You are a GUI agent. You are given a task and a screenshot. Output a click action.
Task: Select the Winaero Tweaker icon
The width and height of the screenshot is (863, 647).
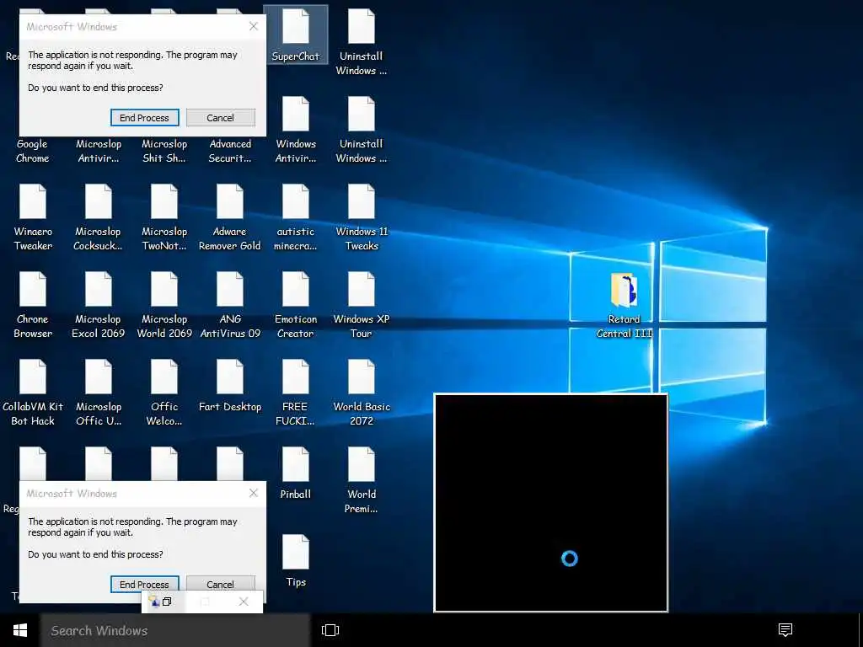(33, 217)
